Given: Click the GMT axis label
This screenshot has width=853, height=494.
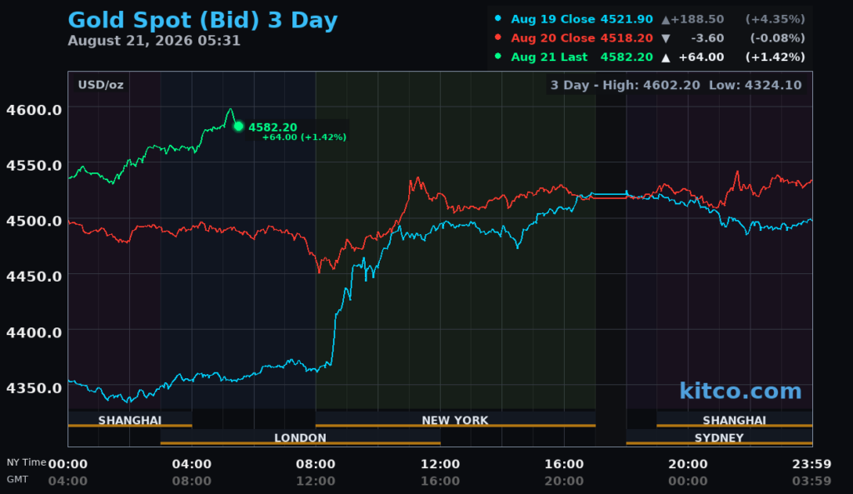Looking at the screenshot, I should pyautogui.click(x=17, y=479).
